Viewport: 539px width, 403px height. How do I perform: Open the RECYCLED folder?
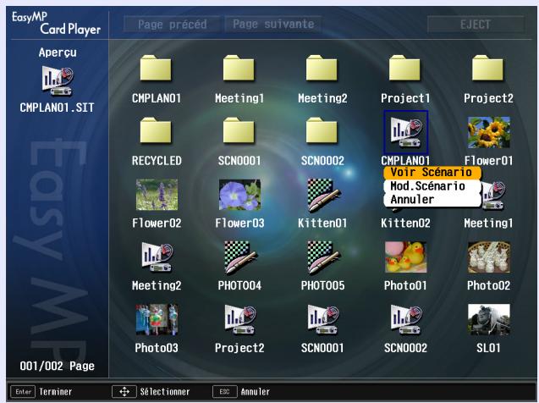coord(156,130)
